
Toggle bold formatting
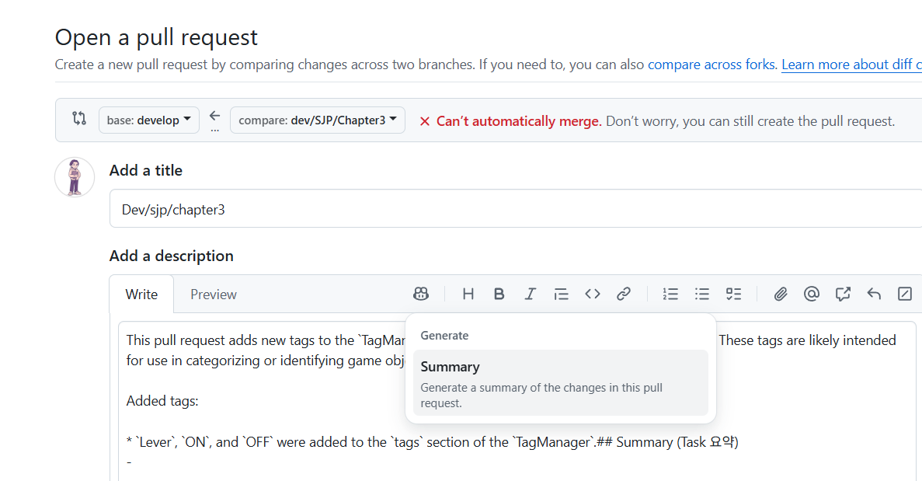coord(499,294)
